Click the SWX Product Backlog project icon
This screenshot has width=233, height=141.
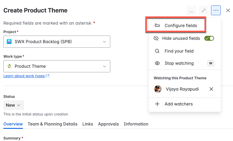(9, 42)
